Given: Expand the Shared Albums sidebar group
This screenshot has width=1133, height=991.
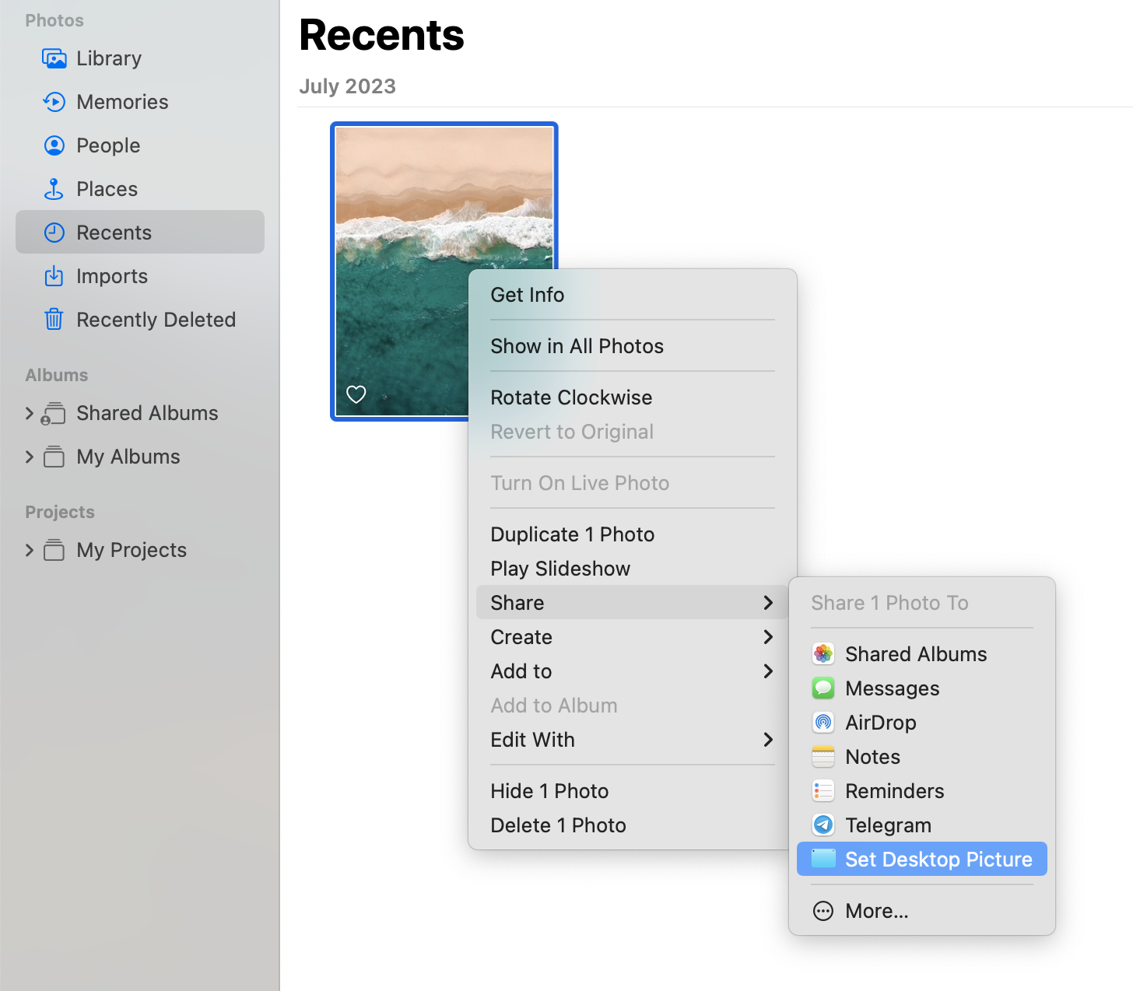Looking at the screenshot, I should 29,413.
